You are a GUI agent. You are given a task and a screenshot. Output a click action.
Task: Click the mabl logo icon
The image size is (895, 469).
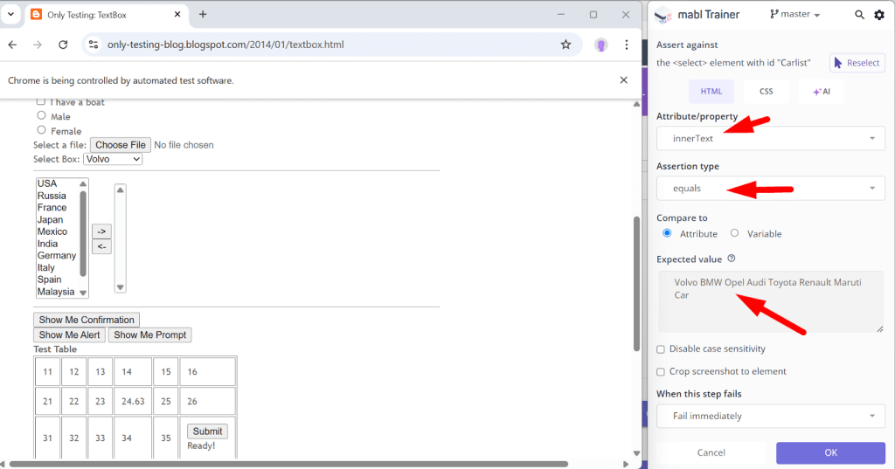tap(663, 16)
